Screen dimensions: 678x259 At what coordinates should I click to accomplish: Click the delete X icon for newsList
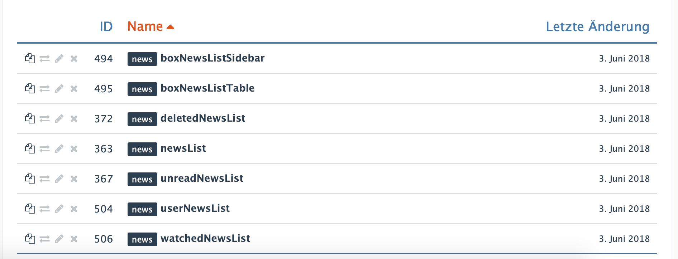pos(74,148)
